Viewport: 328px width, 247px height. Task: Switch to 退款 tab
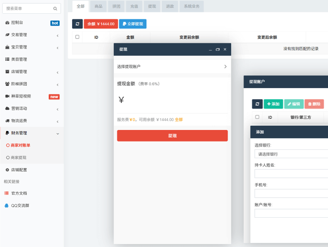pyautogui.click(x=170, y=6)
